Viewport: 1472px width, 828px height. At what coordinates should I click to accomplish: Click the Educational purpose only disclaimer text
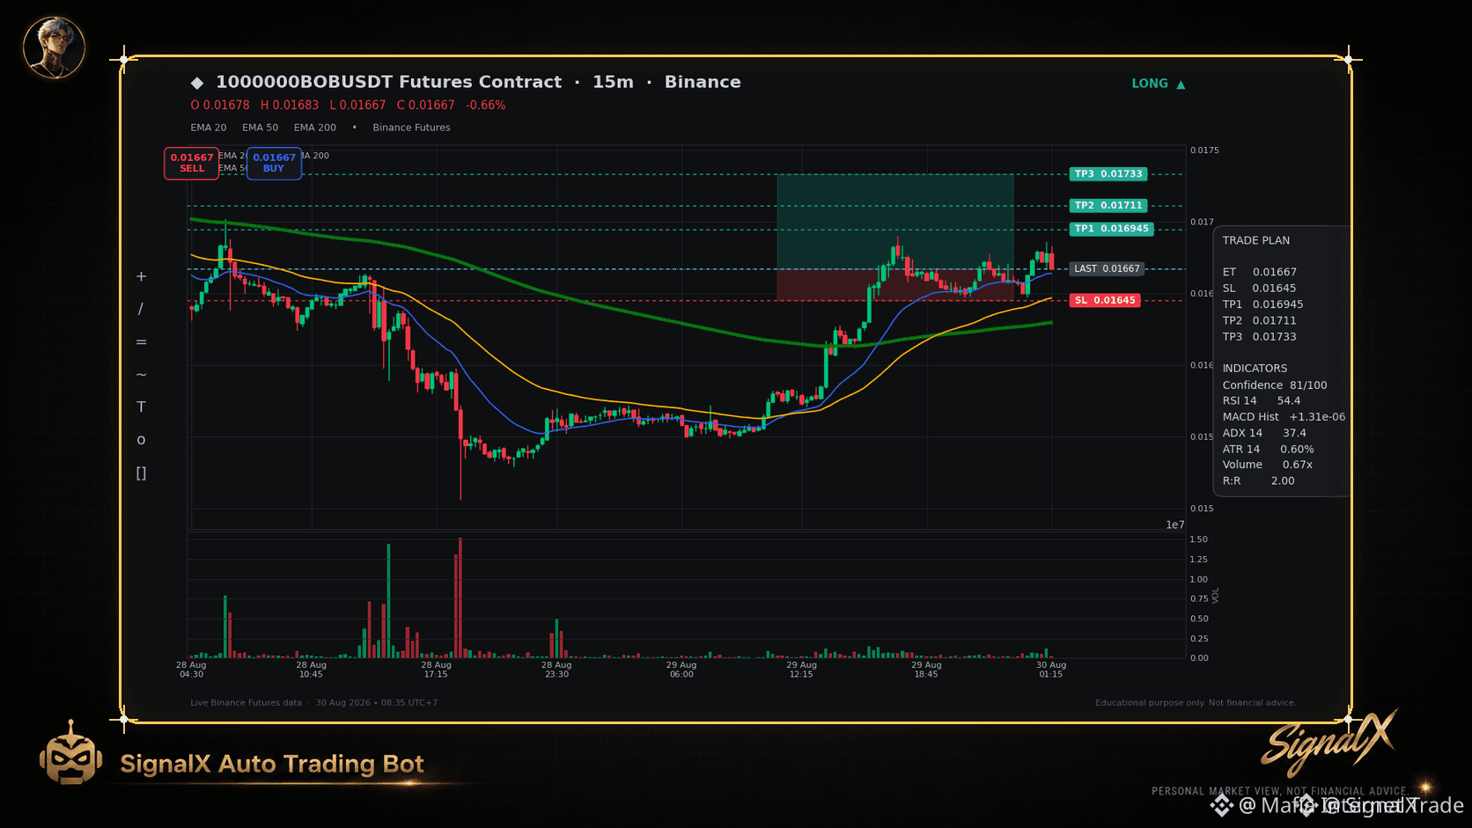click(1196, 703)
